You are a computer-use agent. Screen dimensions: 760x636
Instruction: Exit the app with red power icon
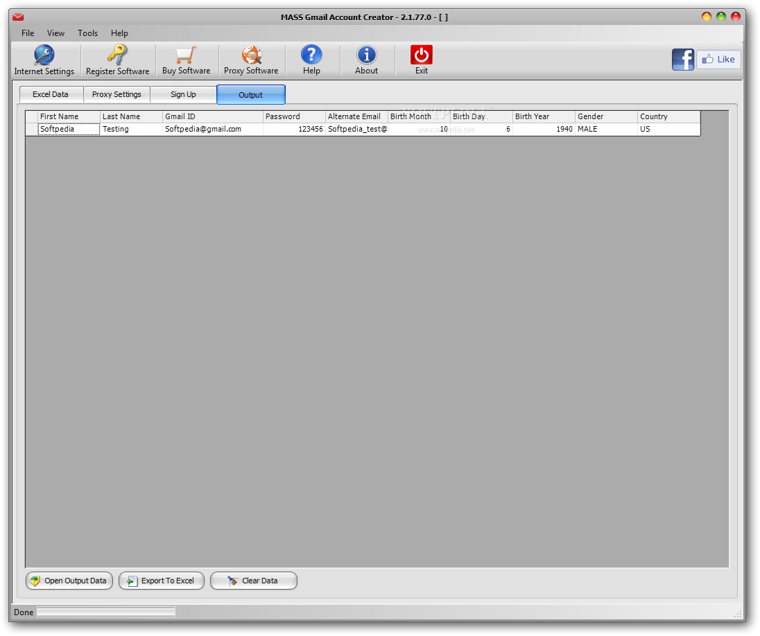point(421,55)
